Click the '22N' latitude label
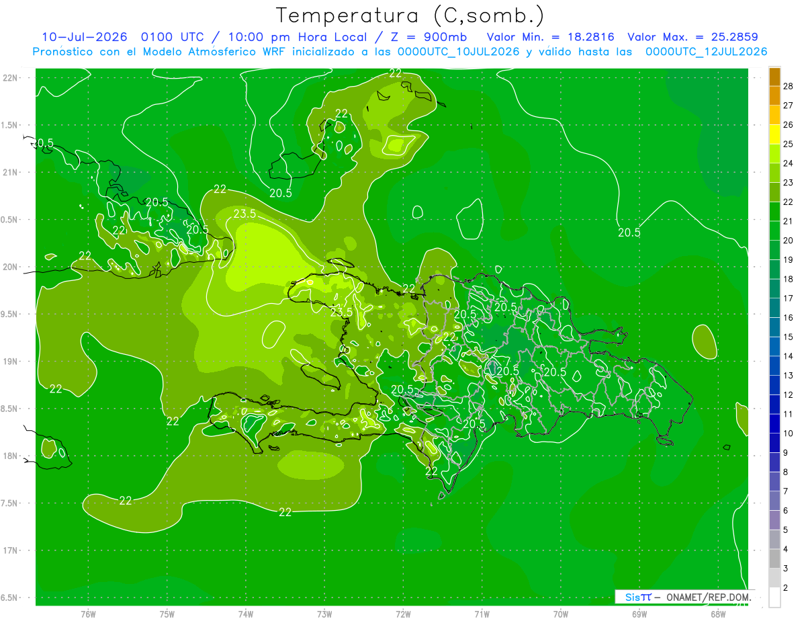This screenshot has height=623, width=806. tap(10, 78)
